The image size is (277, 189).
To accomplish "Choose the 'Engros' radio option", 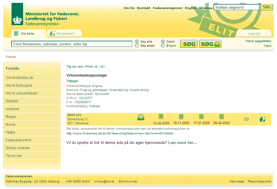I will (163, 46).
